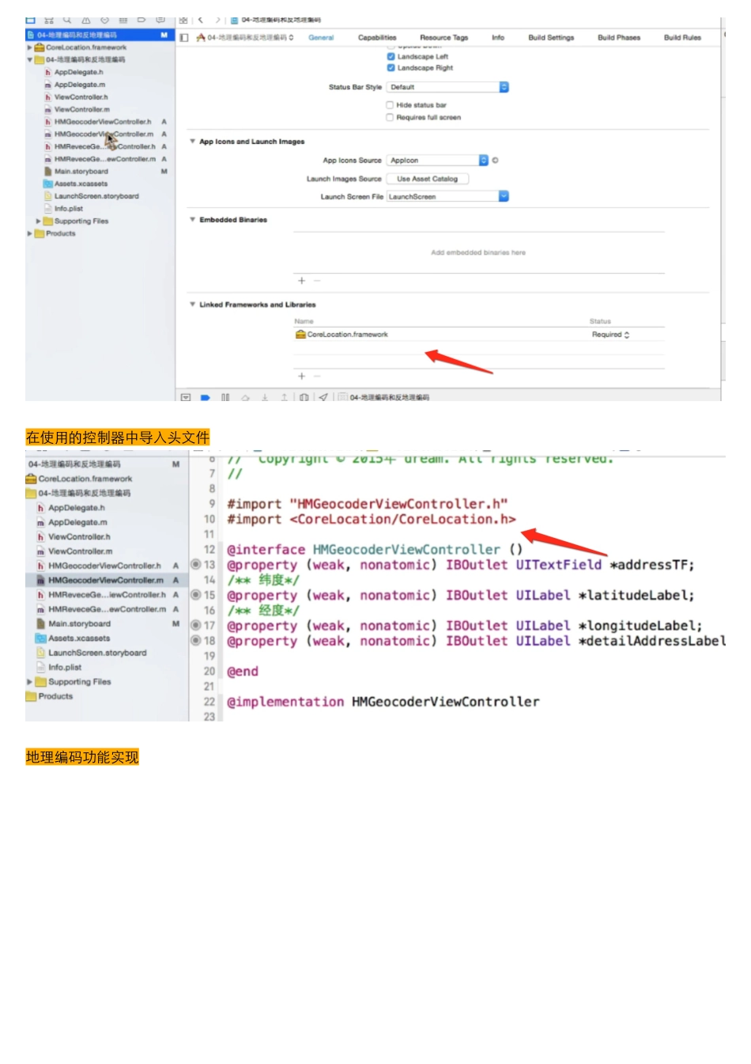Switch to the Build Settings tab
The height and width of the screenshot is (1064, 751).
[551, 38]
